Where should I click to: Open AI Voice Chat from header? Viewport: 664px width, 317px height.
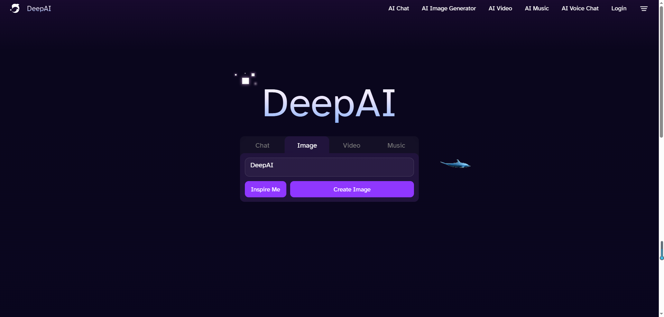point(580,8)
